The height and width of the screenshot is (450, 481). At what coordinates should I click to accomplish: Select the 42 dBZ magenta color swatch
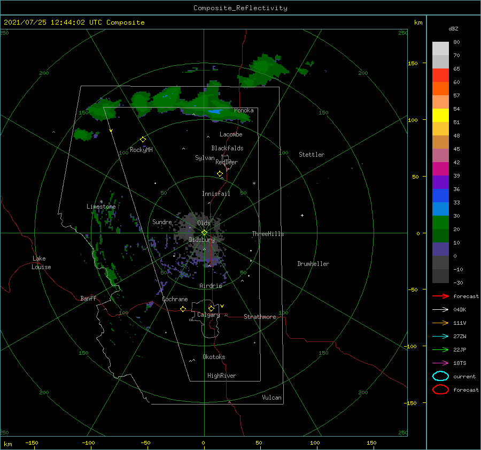440,169
